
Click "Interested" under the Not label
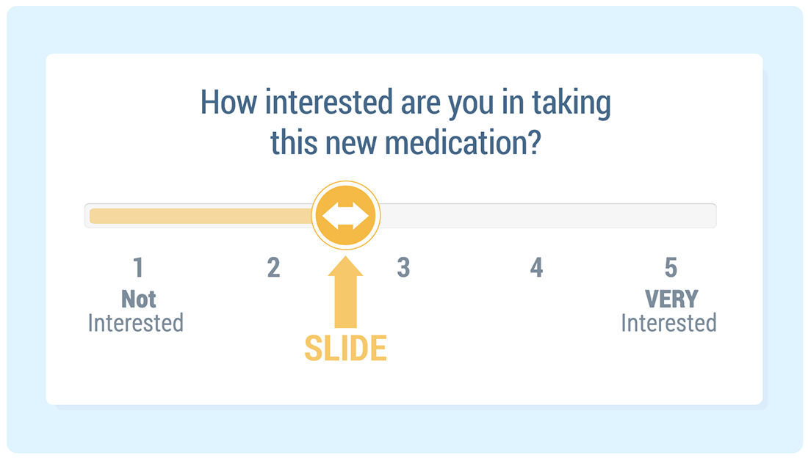pyautogui.click(x=136, y=323)
